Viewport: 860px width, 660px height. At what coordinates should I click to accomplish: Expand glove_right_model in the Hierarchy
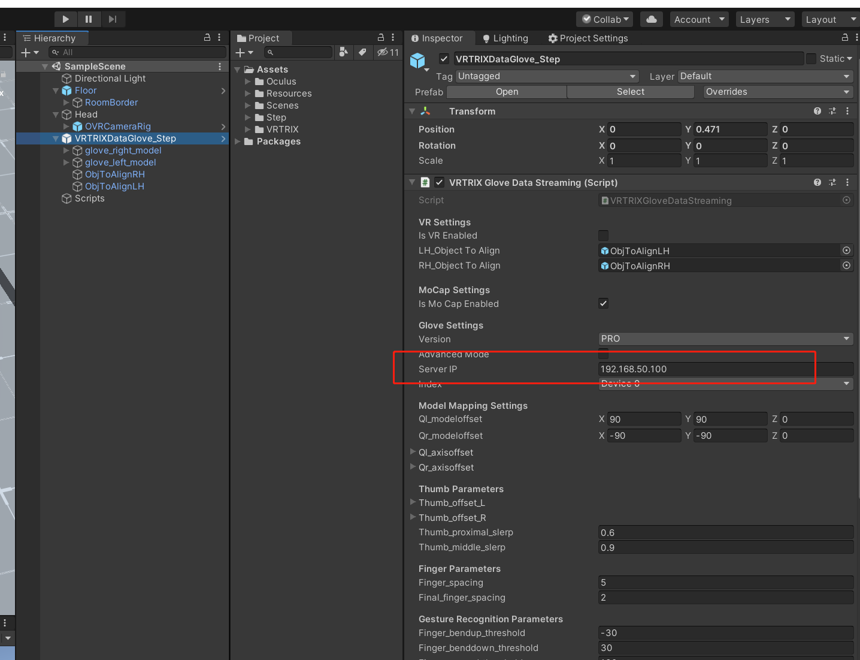pos(66,150)
